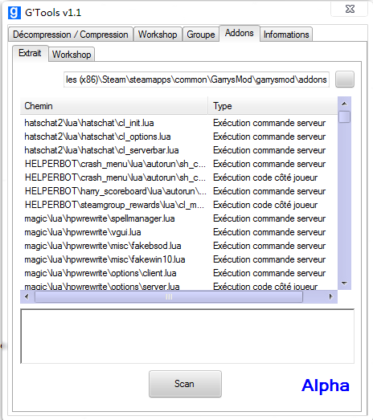Select HELPERBOT\steamgroup_rewards row
This screenshot has height=420, width=373.
click(x=178, y=205)
